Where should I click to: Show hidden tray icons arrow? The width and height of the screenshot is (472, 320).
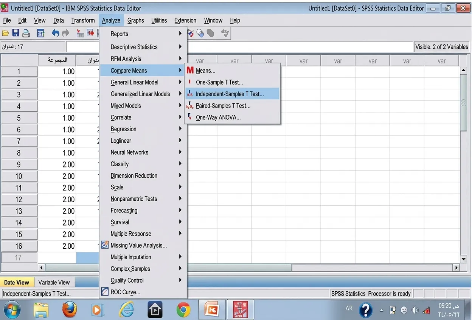tap(382, 311)
